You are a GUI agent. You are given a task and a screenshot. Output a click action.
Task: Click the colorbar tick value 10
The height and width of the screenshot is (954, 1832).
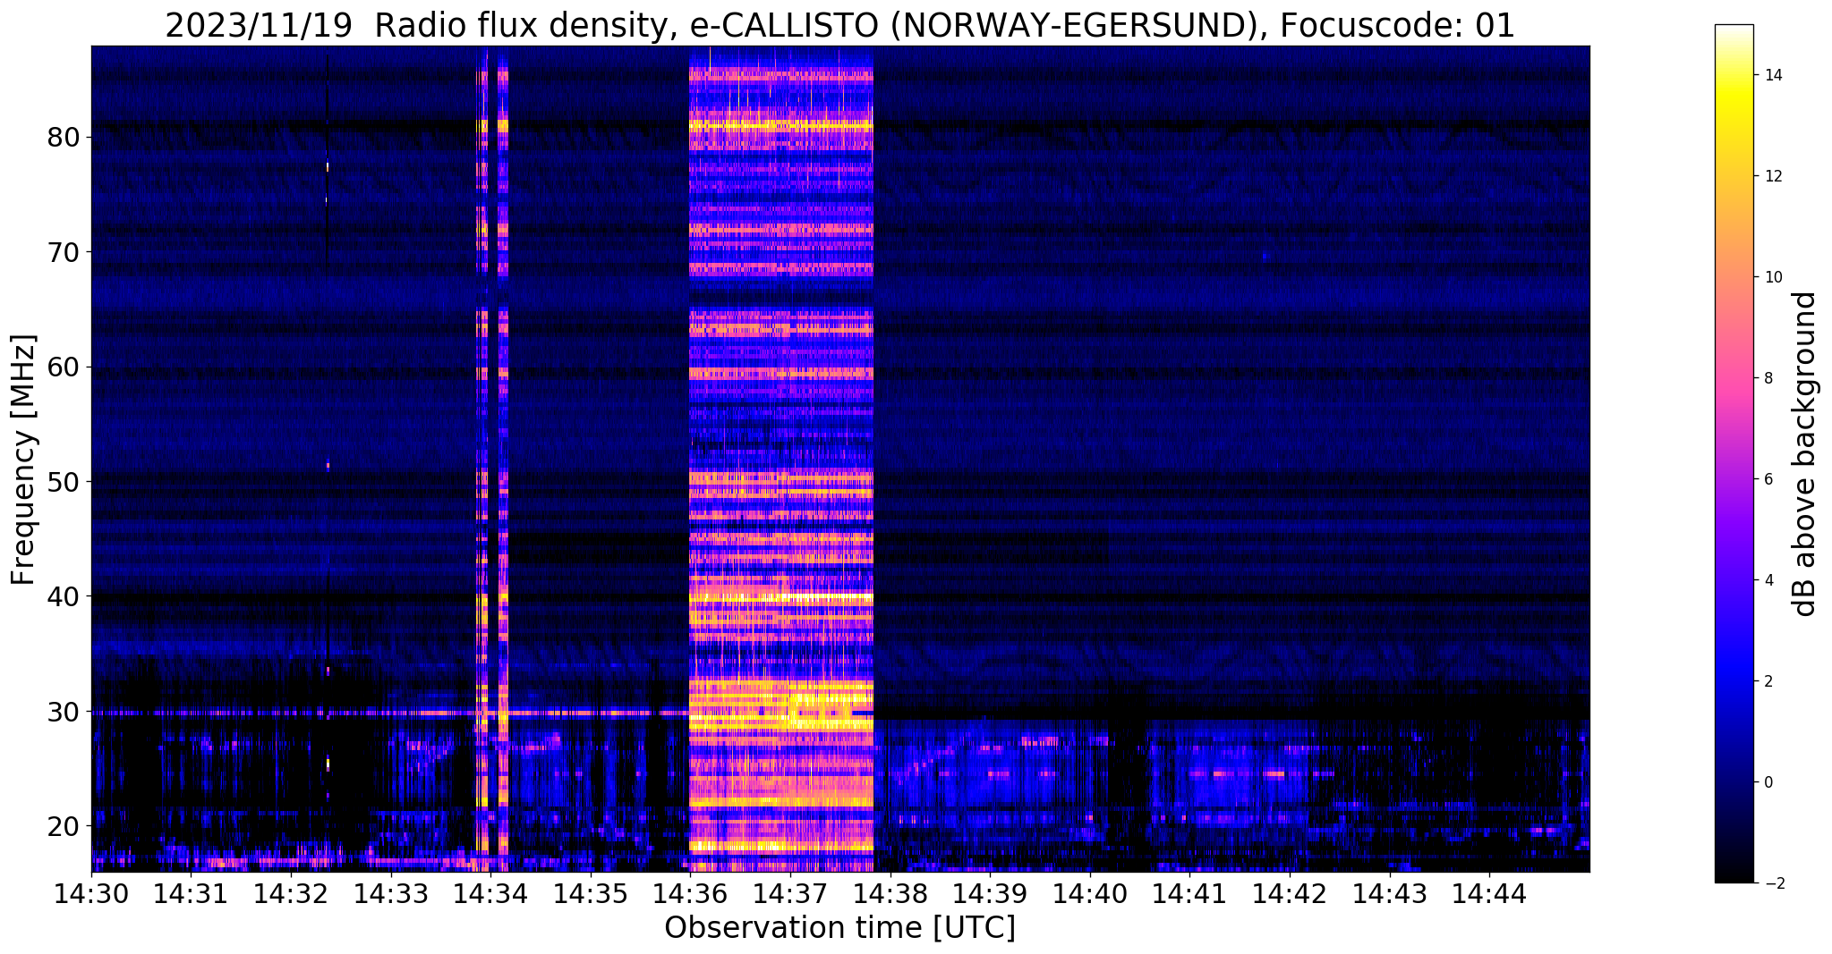[x=1773, y=277]
